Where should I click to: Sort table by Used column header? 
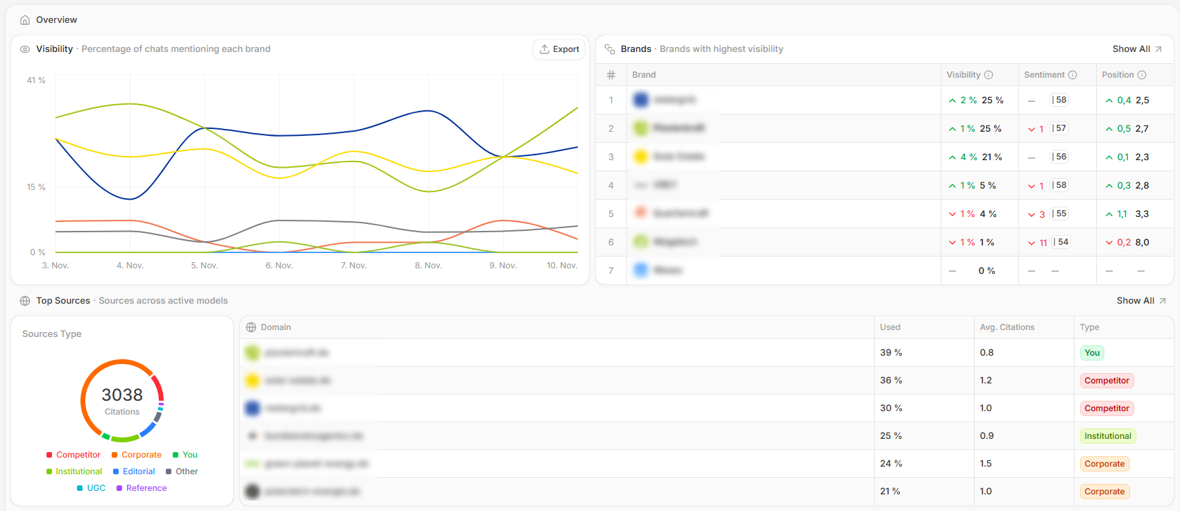coord(890,327)
